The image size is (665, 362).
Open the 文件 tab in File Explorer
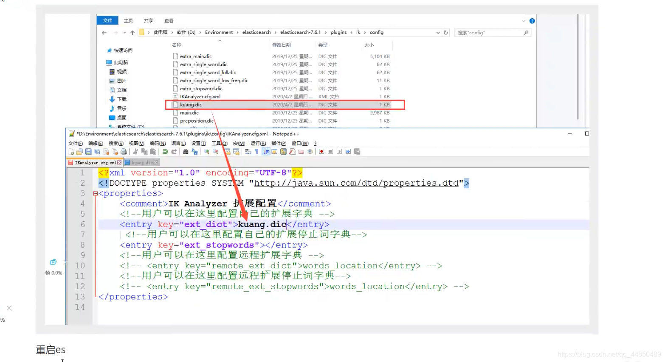click(107, 20)
